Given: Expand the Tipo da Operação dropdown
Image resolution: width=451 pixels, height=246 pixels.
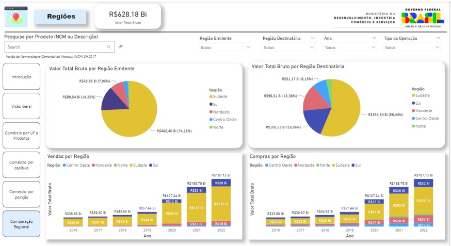Looking at the screenshot, I should coord(412,47).
